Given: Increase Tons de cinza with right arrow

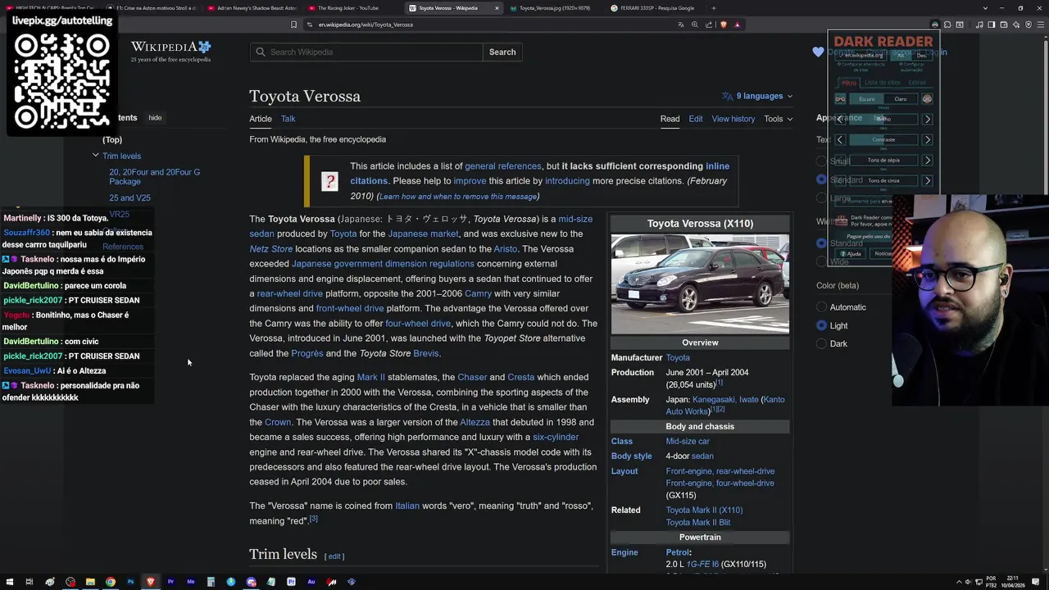Looking at the screenshot, I should 928,181.
